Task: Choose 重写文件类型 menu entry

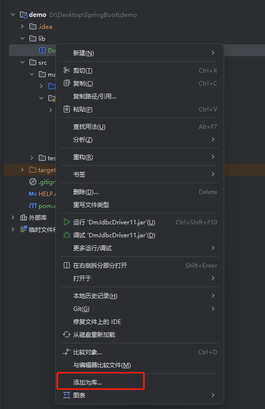Action: (139, 205)
